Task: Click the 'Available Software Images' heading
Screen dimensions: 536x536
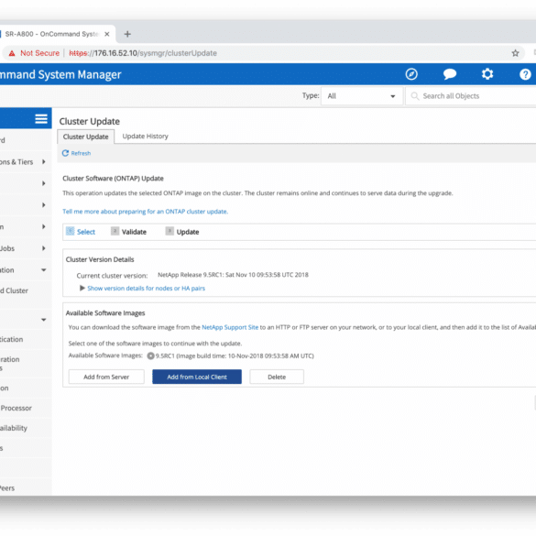Action: click(105, 313)
